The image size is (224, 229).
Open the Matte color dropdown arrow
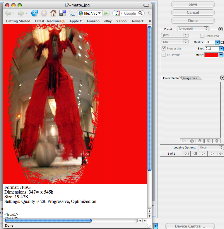tap(221, 55)
